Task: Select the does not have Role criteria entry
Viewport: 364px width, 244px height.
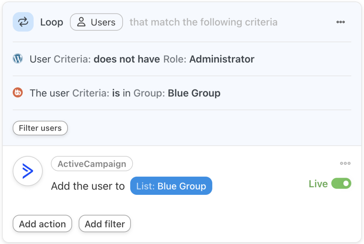Action: click(127, 59)
